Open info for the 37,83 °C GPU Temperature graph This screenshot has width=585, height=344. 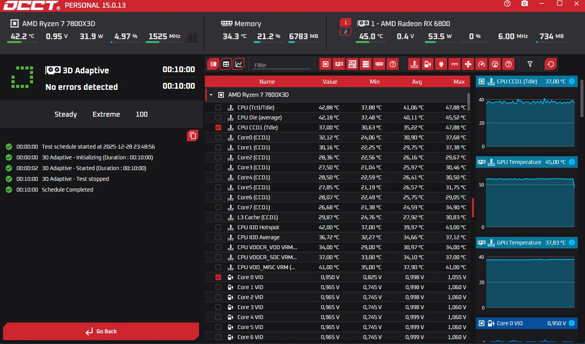pos(572,243)
